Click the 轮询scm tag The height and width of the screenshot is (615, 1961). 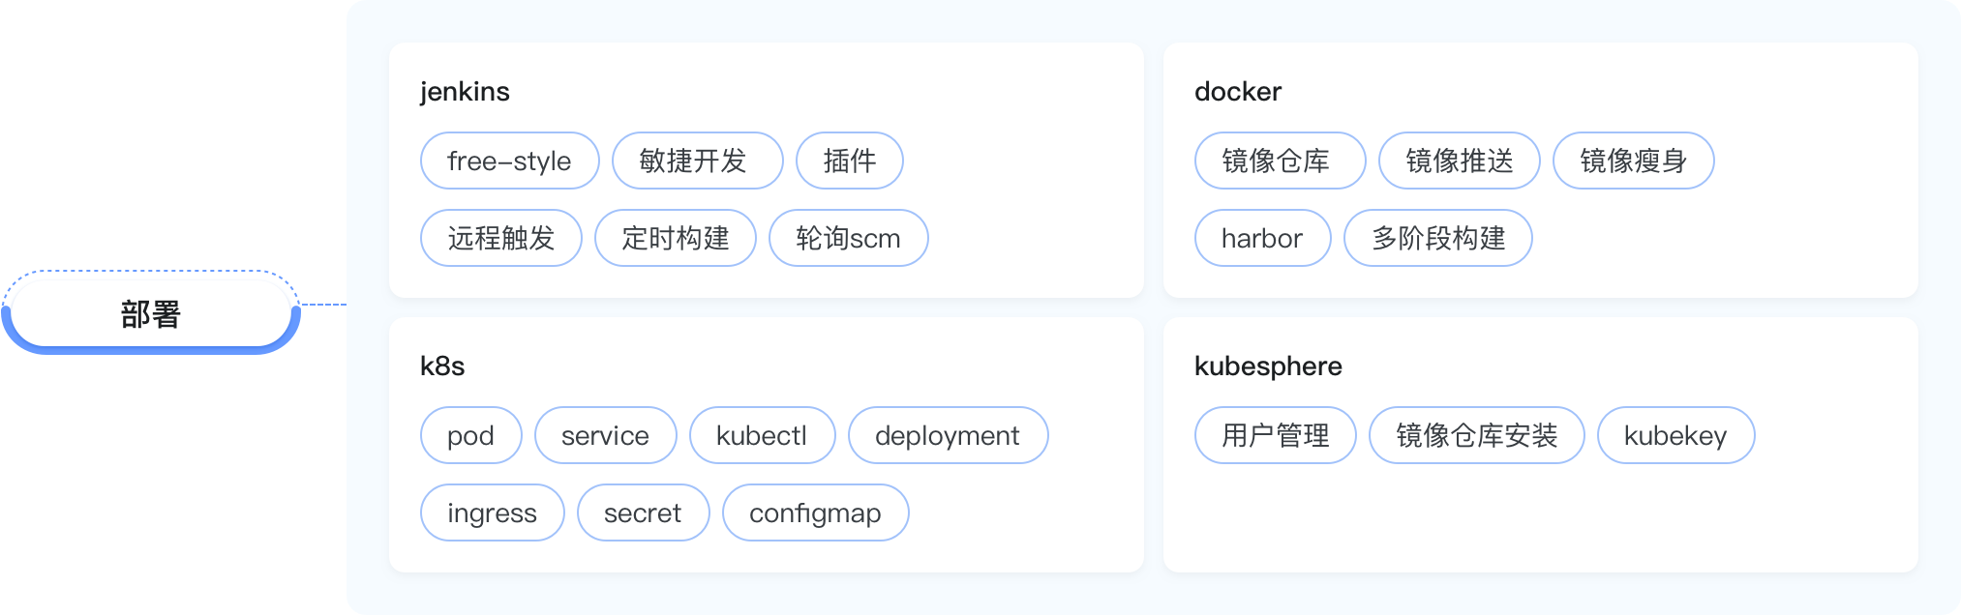coord(848,238)
